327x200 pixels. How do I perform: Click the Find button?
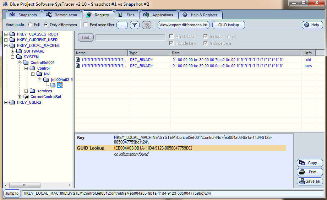point(86,37)
